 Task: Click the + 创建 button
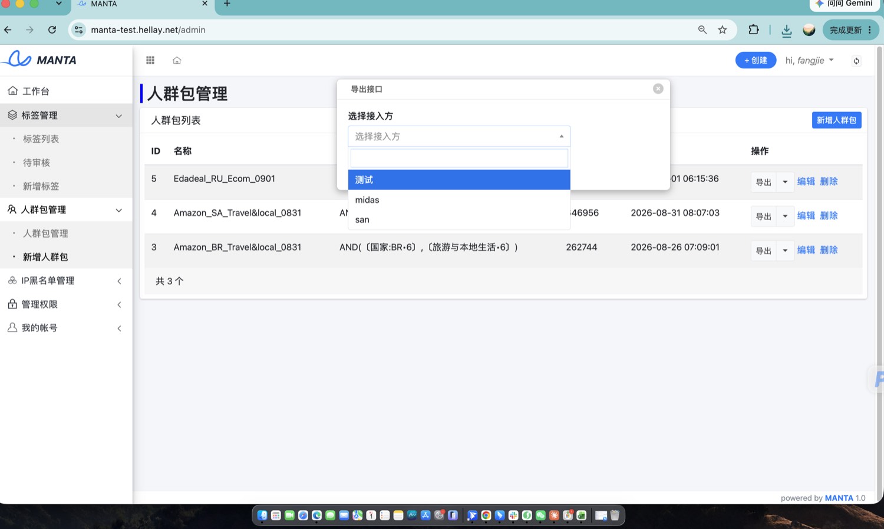[756, 60]
